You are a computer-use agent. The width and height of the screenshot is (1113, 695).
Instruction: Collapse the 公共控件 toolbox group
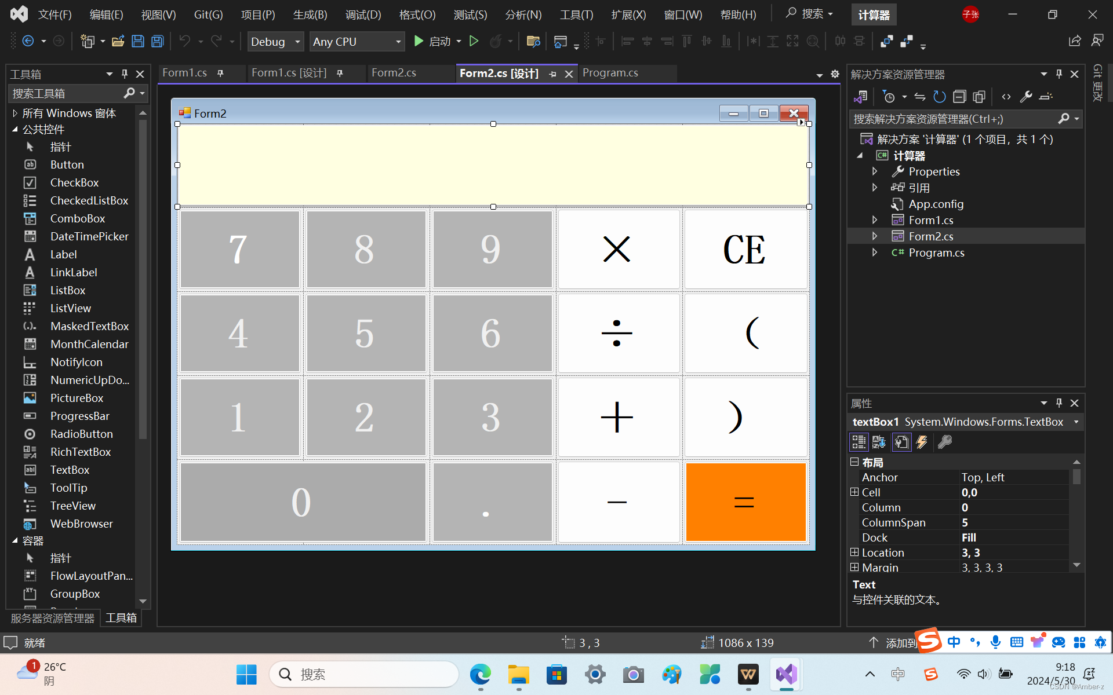[16, 129]
